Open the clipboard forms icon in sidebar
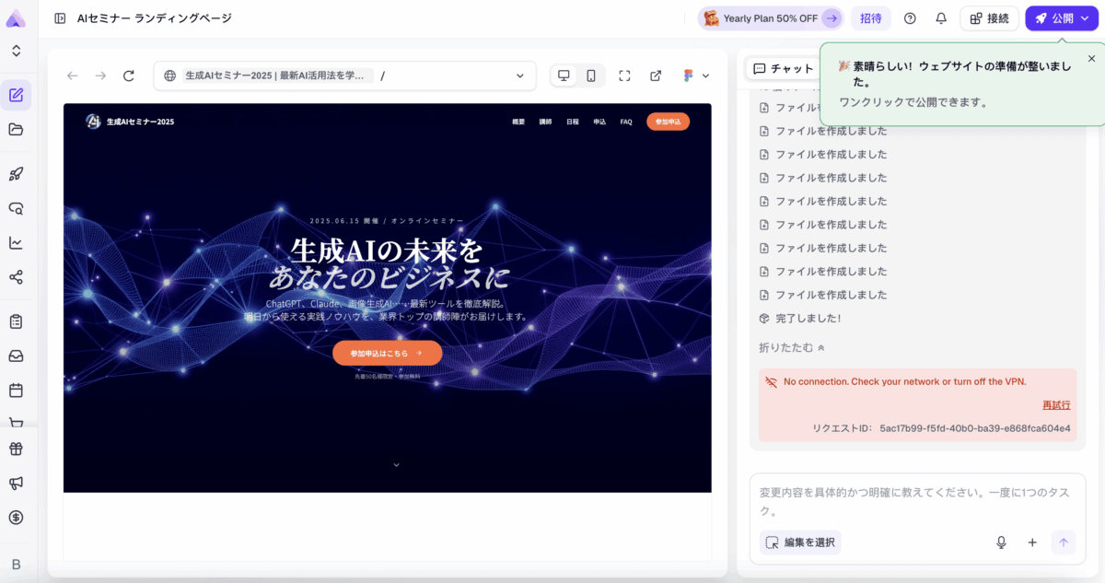This screenshot has height=583, width=1105. pyautogui.click(x=16, y=322)
